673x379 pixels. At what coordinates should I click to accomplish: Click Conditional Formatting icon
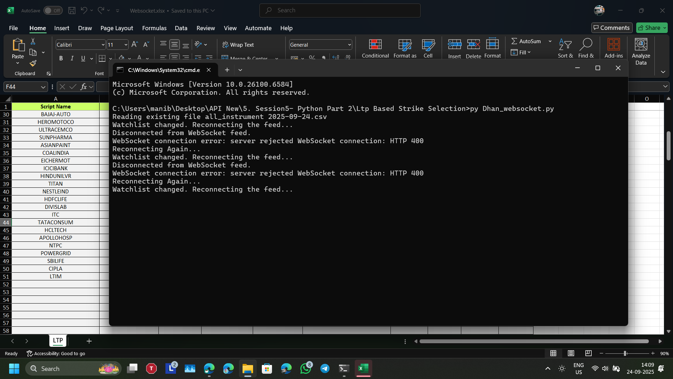click(x=375, y=48)
